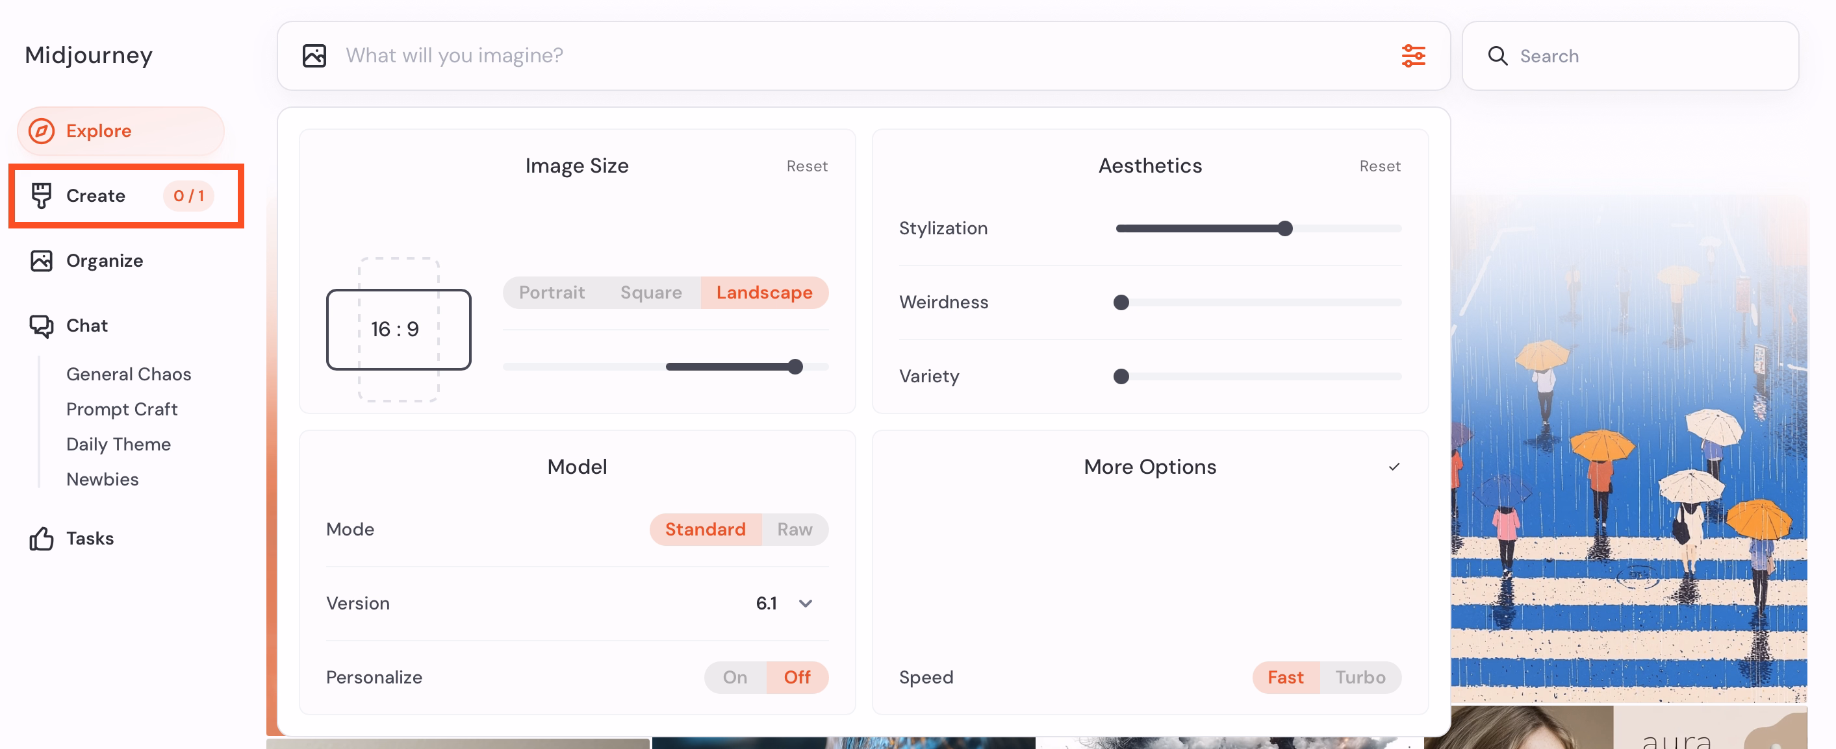Select the Portrait image size option
Image resolution: width=1836 pixels, height=749 pixels.
click(x=551, y=293)
